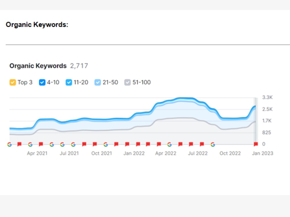This screenshot has width=290, height=217.
Task: Click Google icon between Apr 2021 and Jul 2021
Action: [52, 144]
